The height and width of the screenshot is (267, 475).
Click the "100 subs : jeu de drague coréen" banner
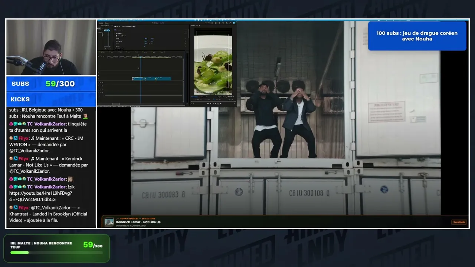pyautogui.click(x=417, y=36)
